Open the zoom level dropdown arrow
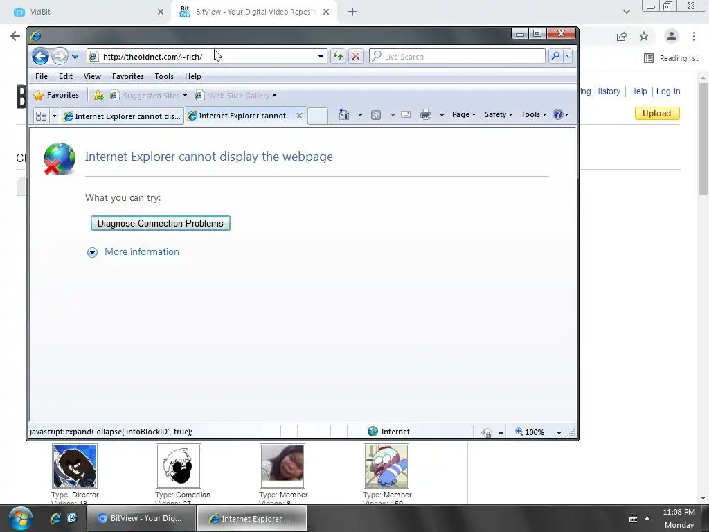 click(559, 432)
